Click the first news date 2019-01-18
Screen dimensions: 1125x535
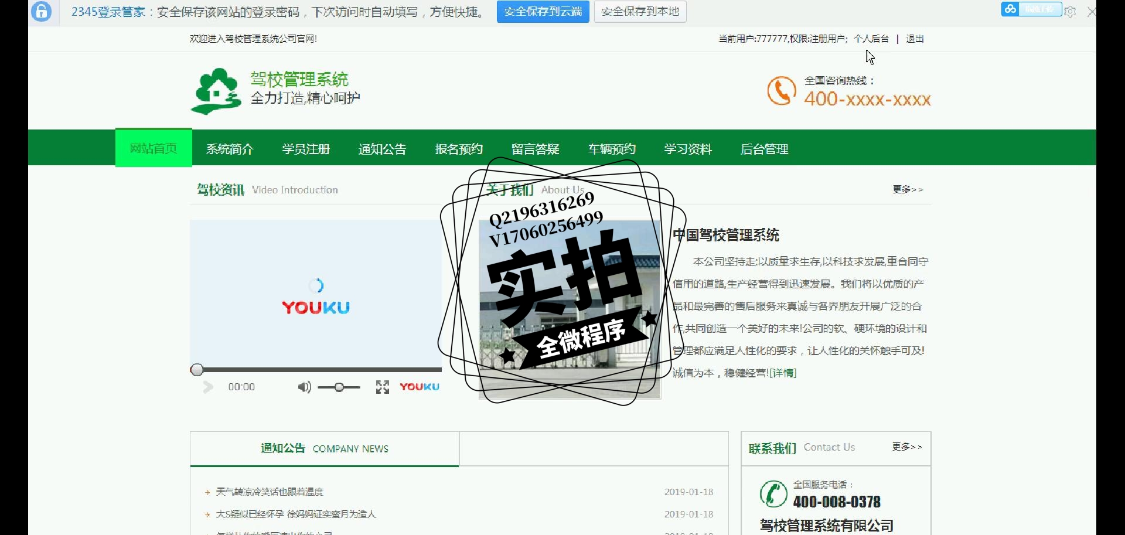click(689, 492)
